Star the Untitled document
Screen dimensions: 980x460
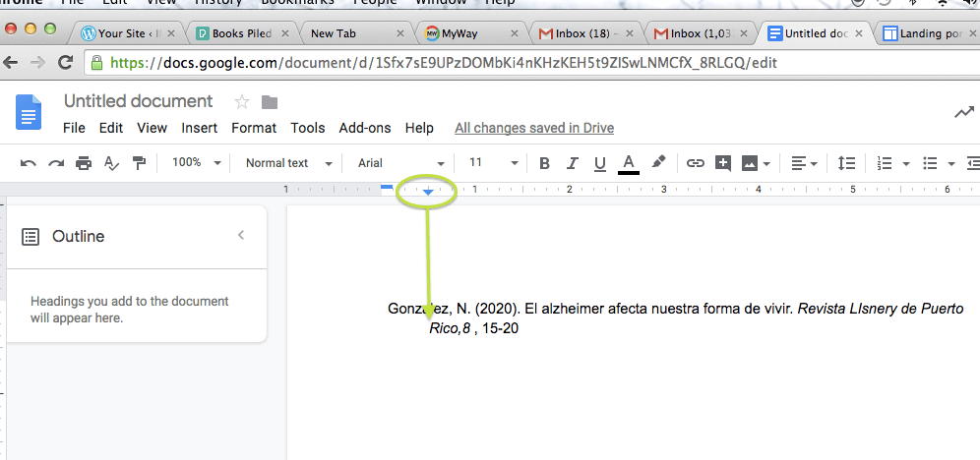[x=241, y=102]
